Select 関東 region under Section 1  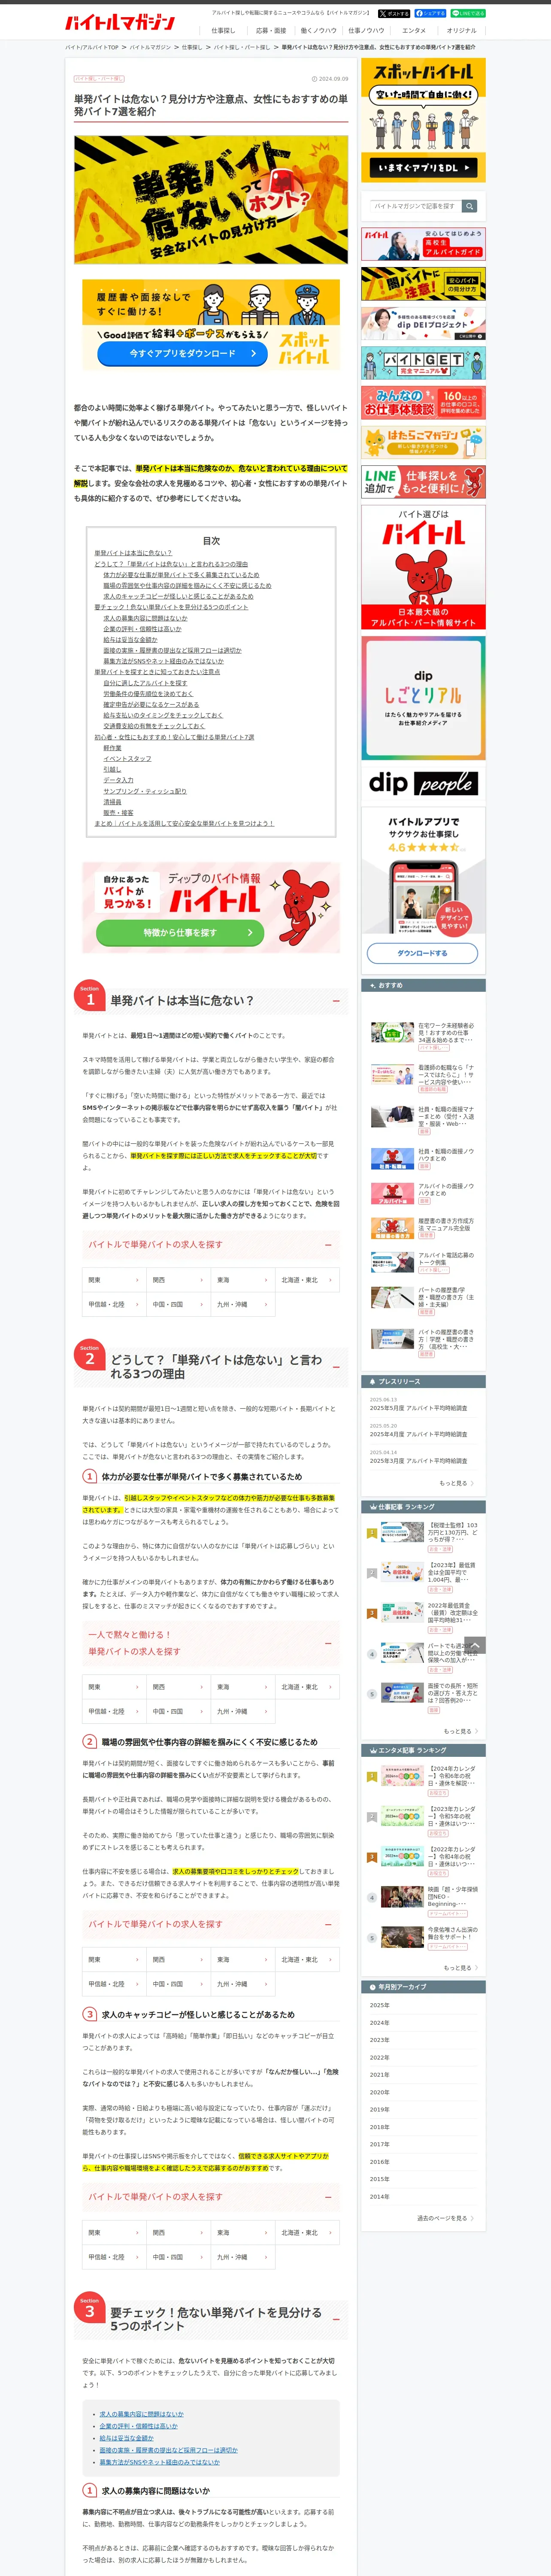[114, 1280]
